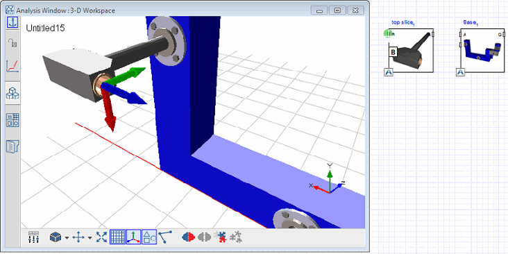Image resolution: width=508 pixels, height=254 pixels.
Task: Select the 3-D cubes workspace icon
Action: tap(12, 93)
